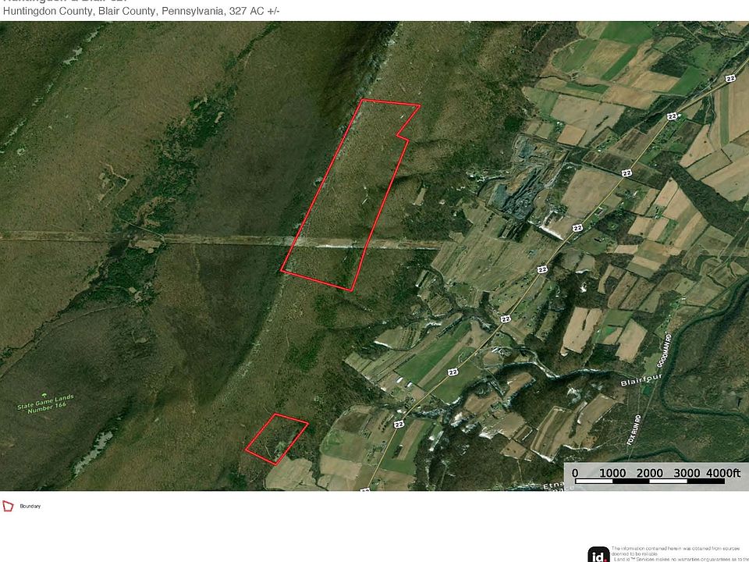Click the id. logo badge
The image size is (749, 562).
pyautogui.click(x=598, y=555)
